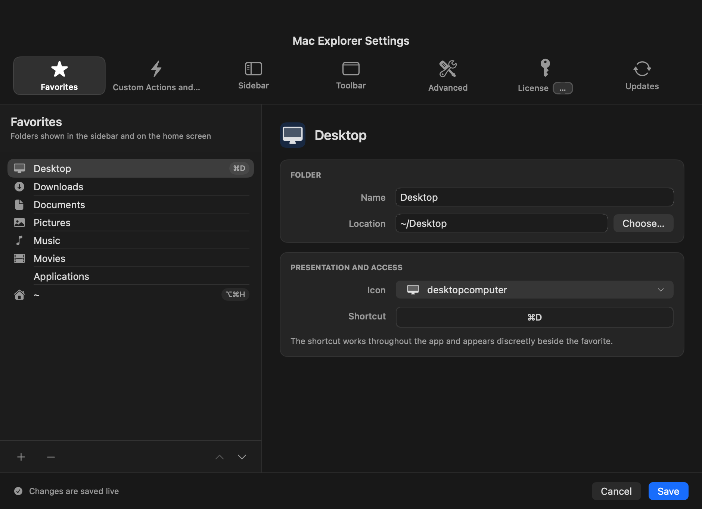Image resolution: width=702 pixels, height=509 pixels.
Task: Click the 'PRESENTATION AND ACCESS' heading
Action: [x=347, y=268]
